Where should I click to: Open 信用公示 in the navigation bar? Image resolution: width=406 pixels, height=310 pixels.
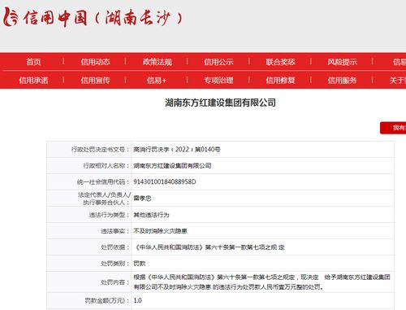click(218, 62)
